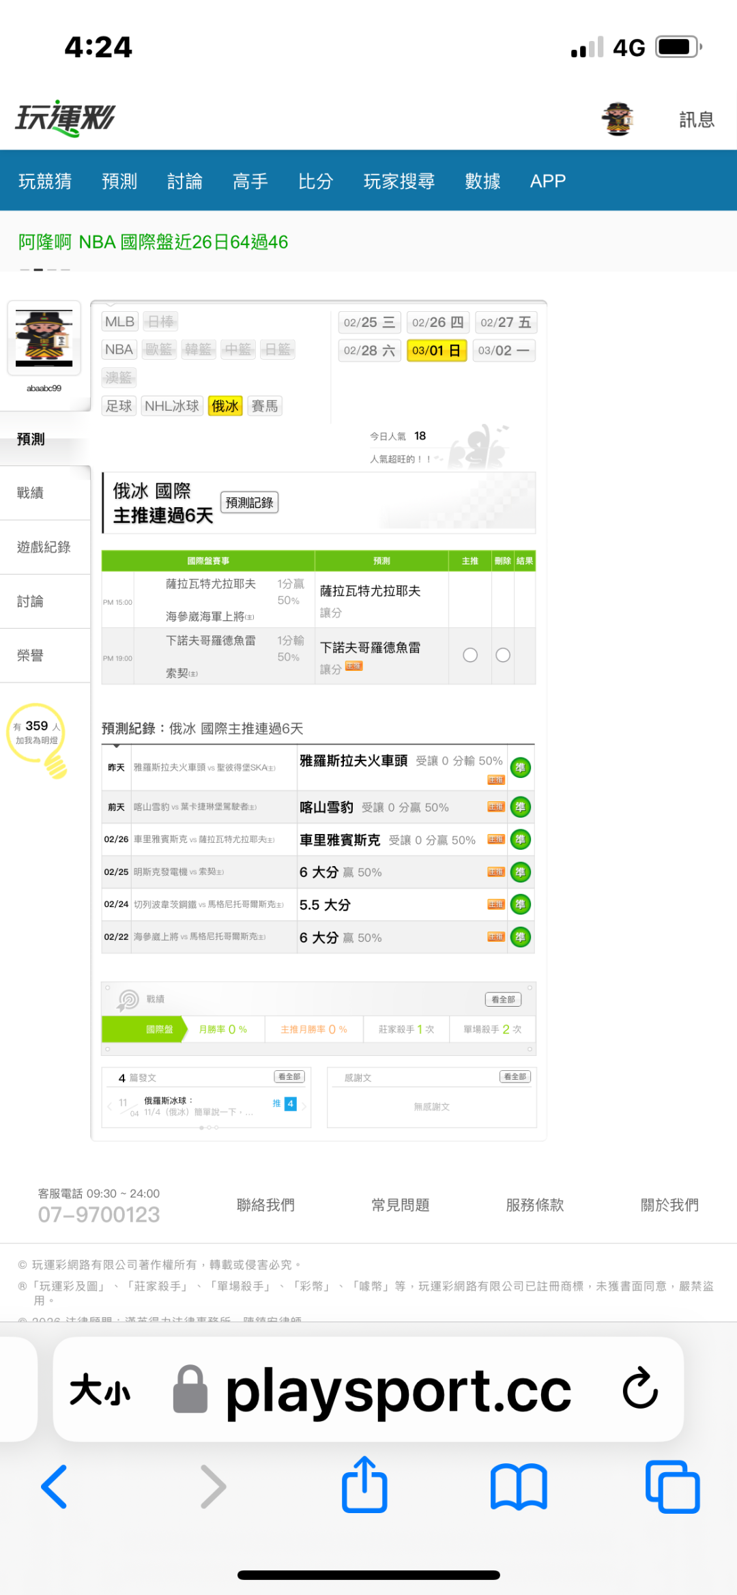
Task: Go back with the left chevron
Action: 55,1486
